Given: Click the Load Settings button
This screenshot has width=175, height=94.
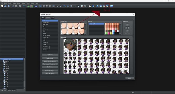Looking at the screenshot, I should pos(50,74).
